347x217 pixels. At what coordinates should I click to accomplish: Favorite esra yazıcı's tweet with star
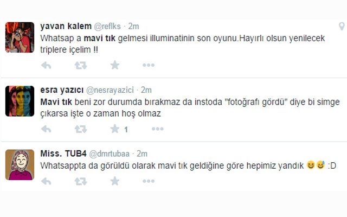pos(115,129)
